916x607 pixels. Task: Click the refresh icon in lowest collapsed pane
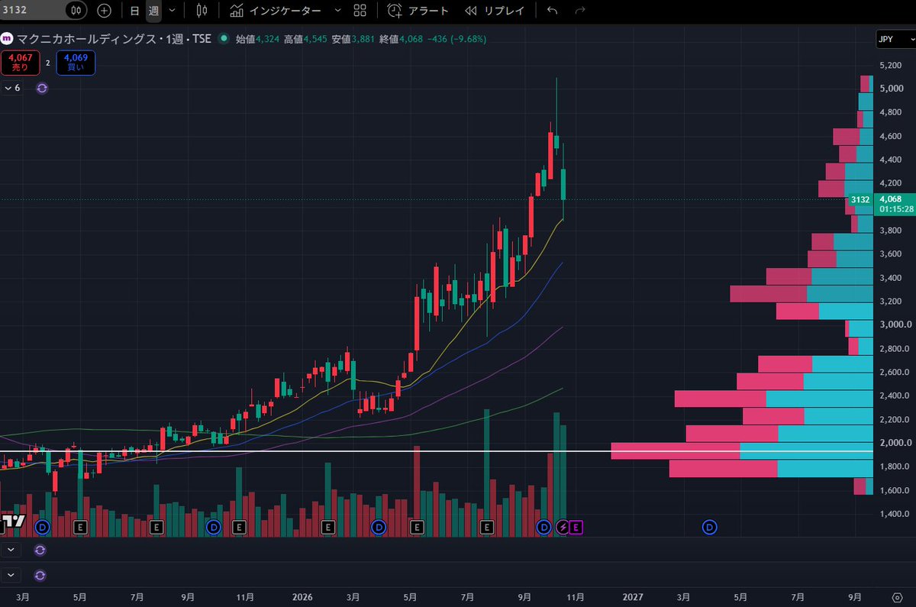point(40,575)
